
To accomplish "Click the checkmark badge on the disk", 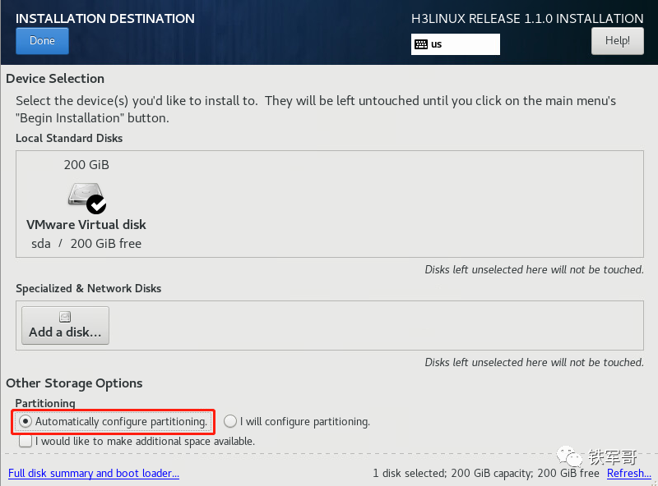I will click(x=96, y=204).
